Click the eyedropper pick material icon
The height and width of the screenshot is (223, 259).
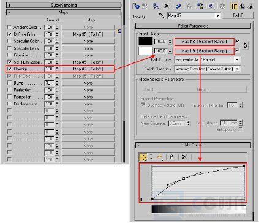coord(162,15)
